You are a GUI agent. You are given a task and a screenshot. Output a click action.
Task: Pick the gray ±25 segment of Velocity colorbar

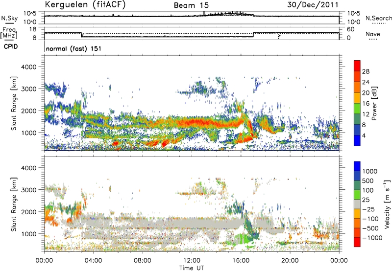click(x=357, y=204)
